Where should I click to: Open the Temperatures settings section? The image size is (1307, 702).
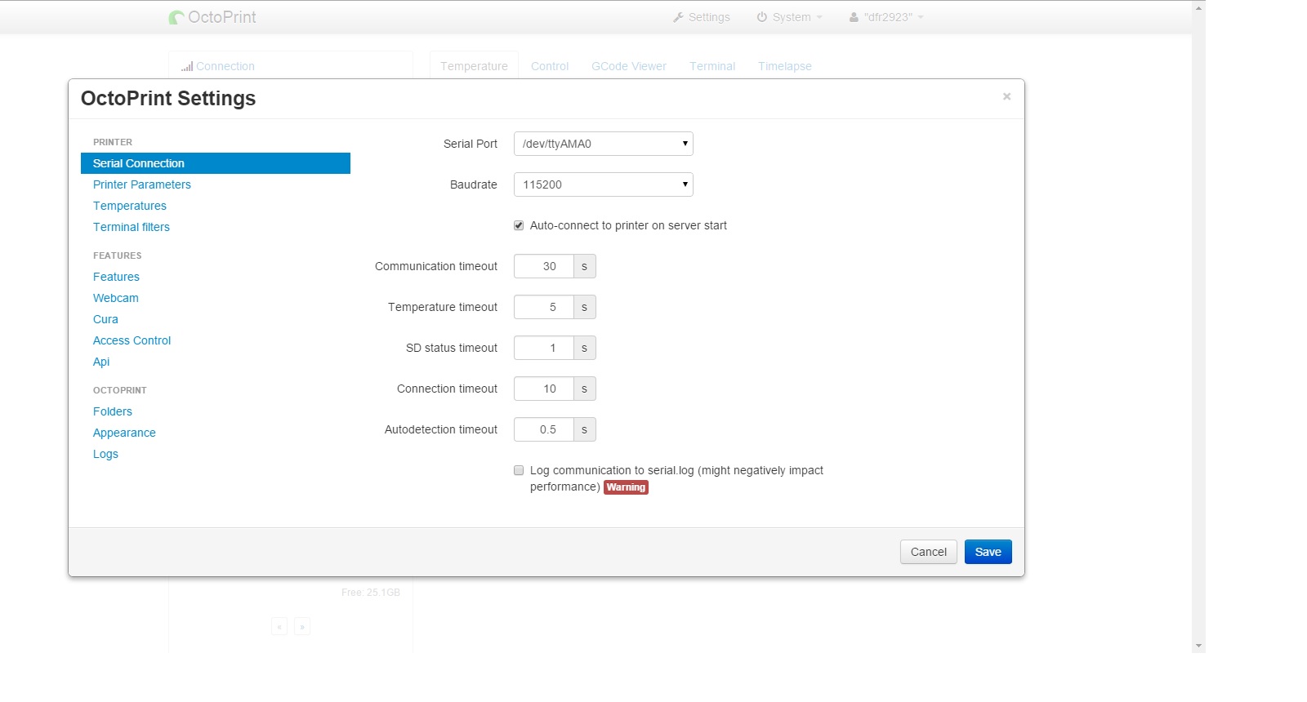pos(130,206)
